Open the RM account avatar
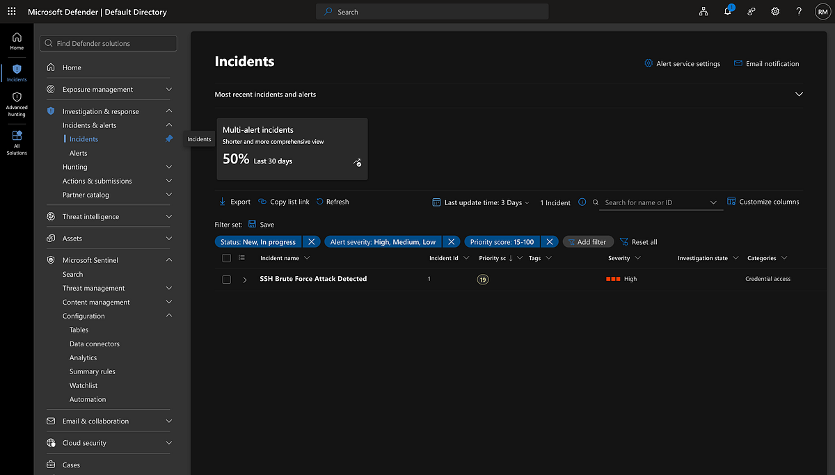This screenshot has width=835, height=475. click(822, 12)
